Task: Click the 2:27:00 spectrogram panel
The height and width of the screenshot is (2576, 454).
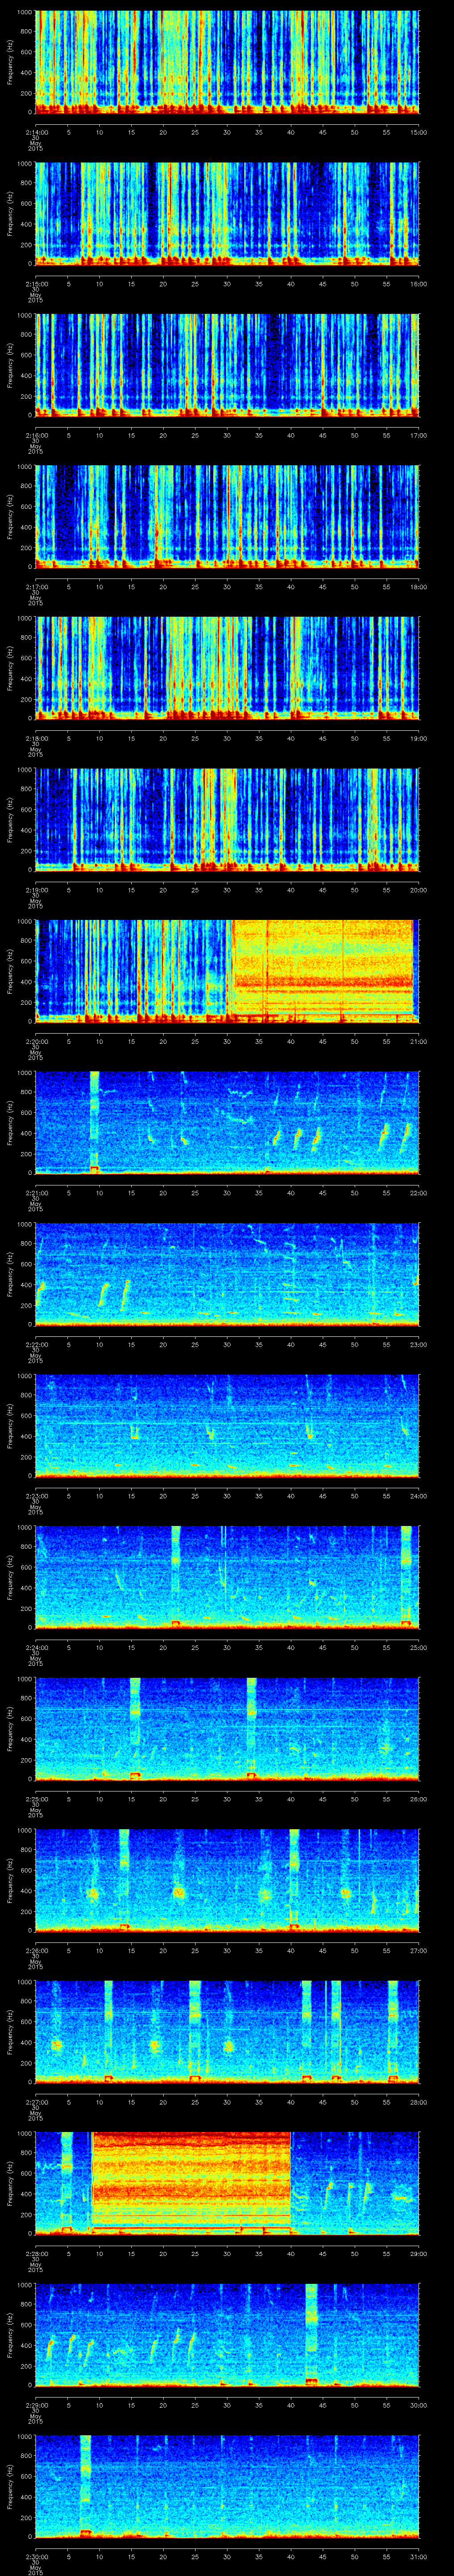Action: click(x=227, y=2033)
